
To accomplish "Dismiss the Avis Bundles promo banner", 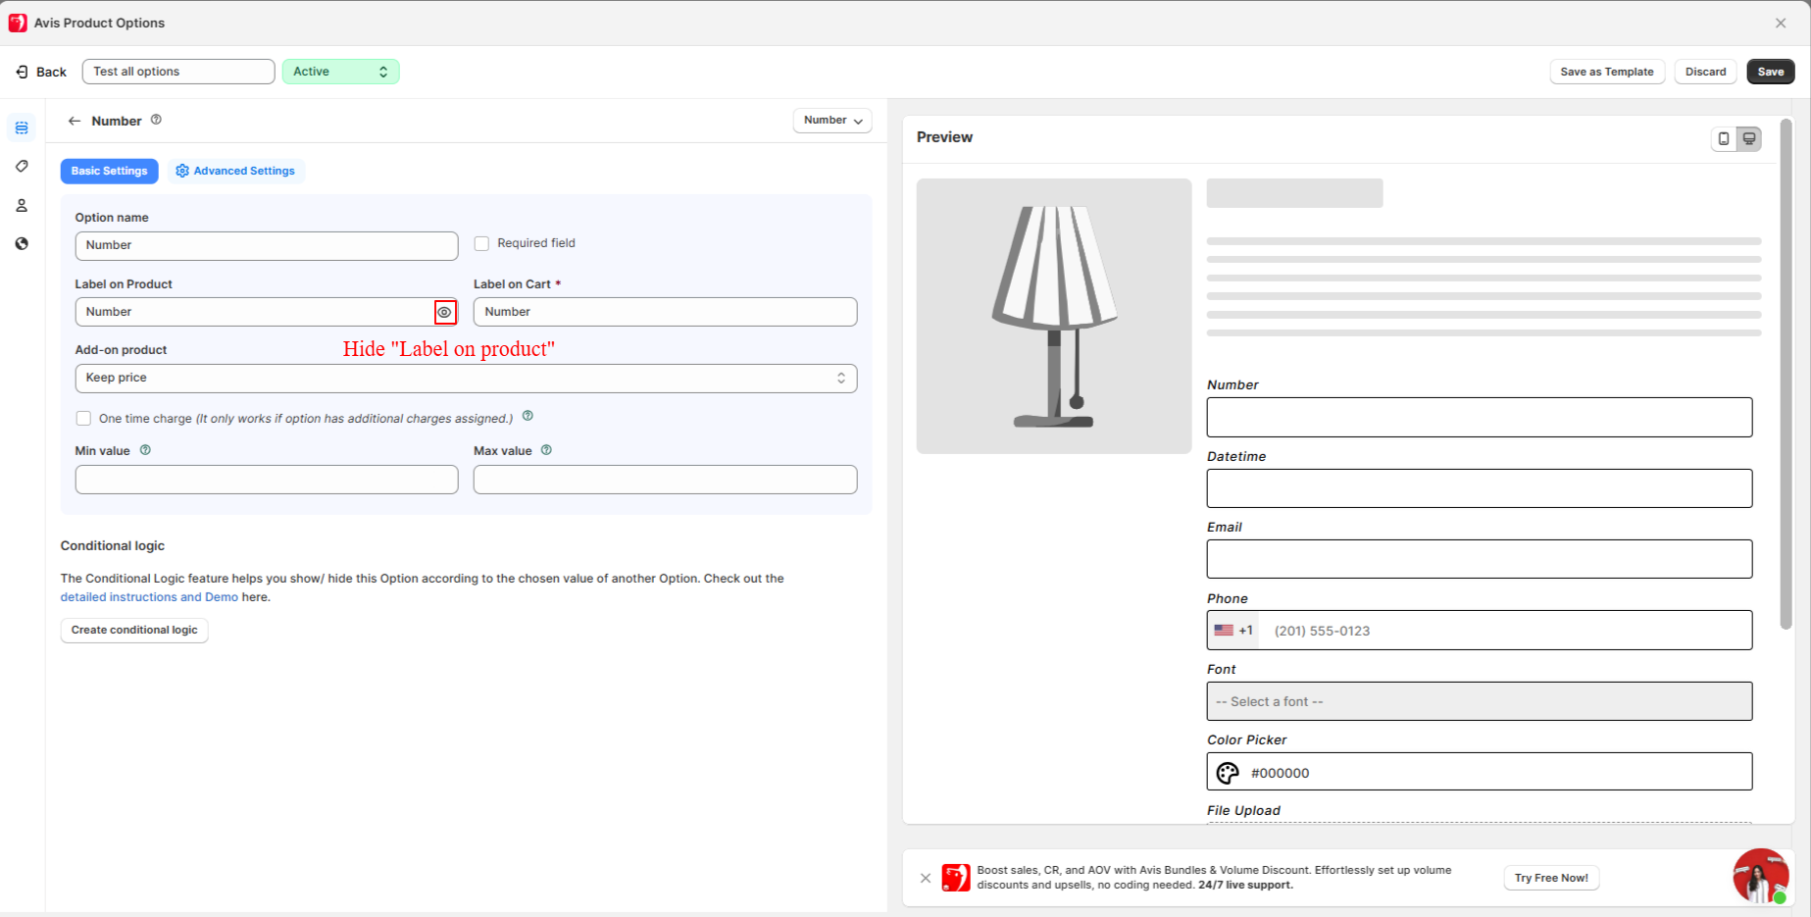I will (926, 878).
